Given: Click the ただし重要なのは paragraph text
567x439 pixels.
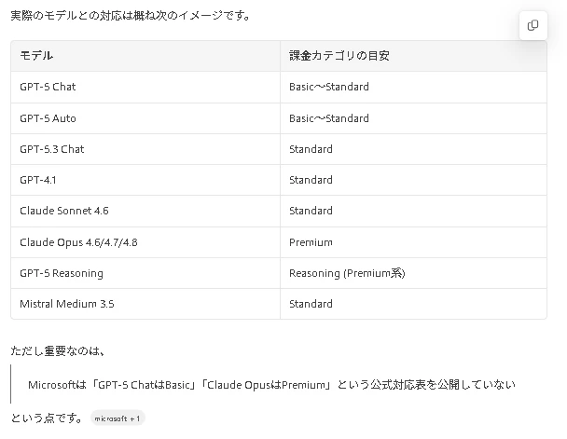Looking at the screenshot, I should [x=58, y=350].
